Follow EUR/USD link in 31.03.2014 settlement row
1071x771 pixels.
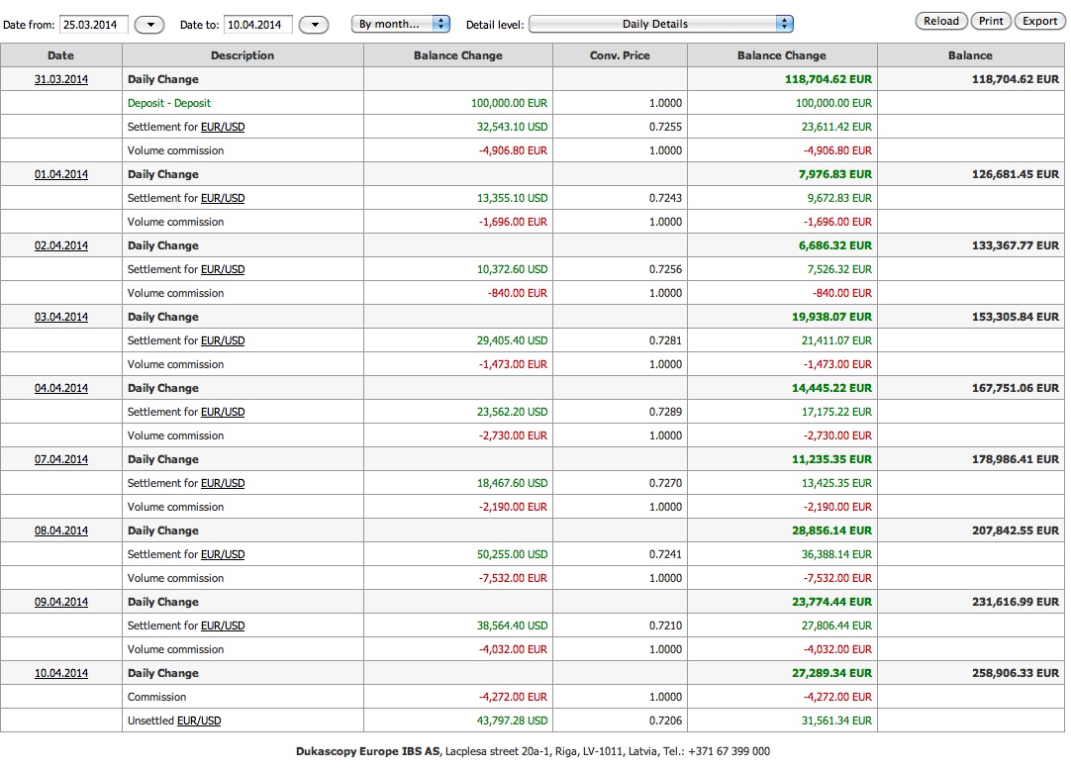click(x=223, y=127)
